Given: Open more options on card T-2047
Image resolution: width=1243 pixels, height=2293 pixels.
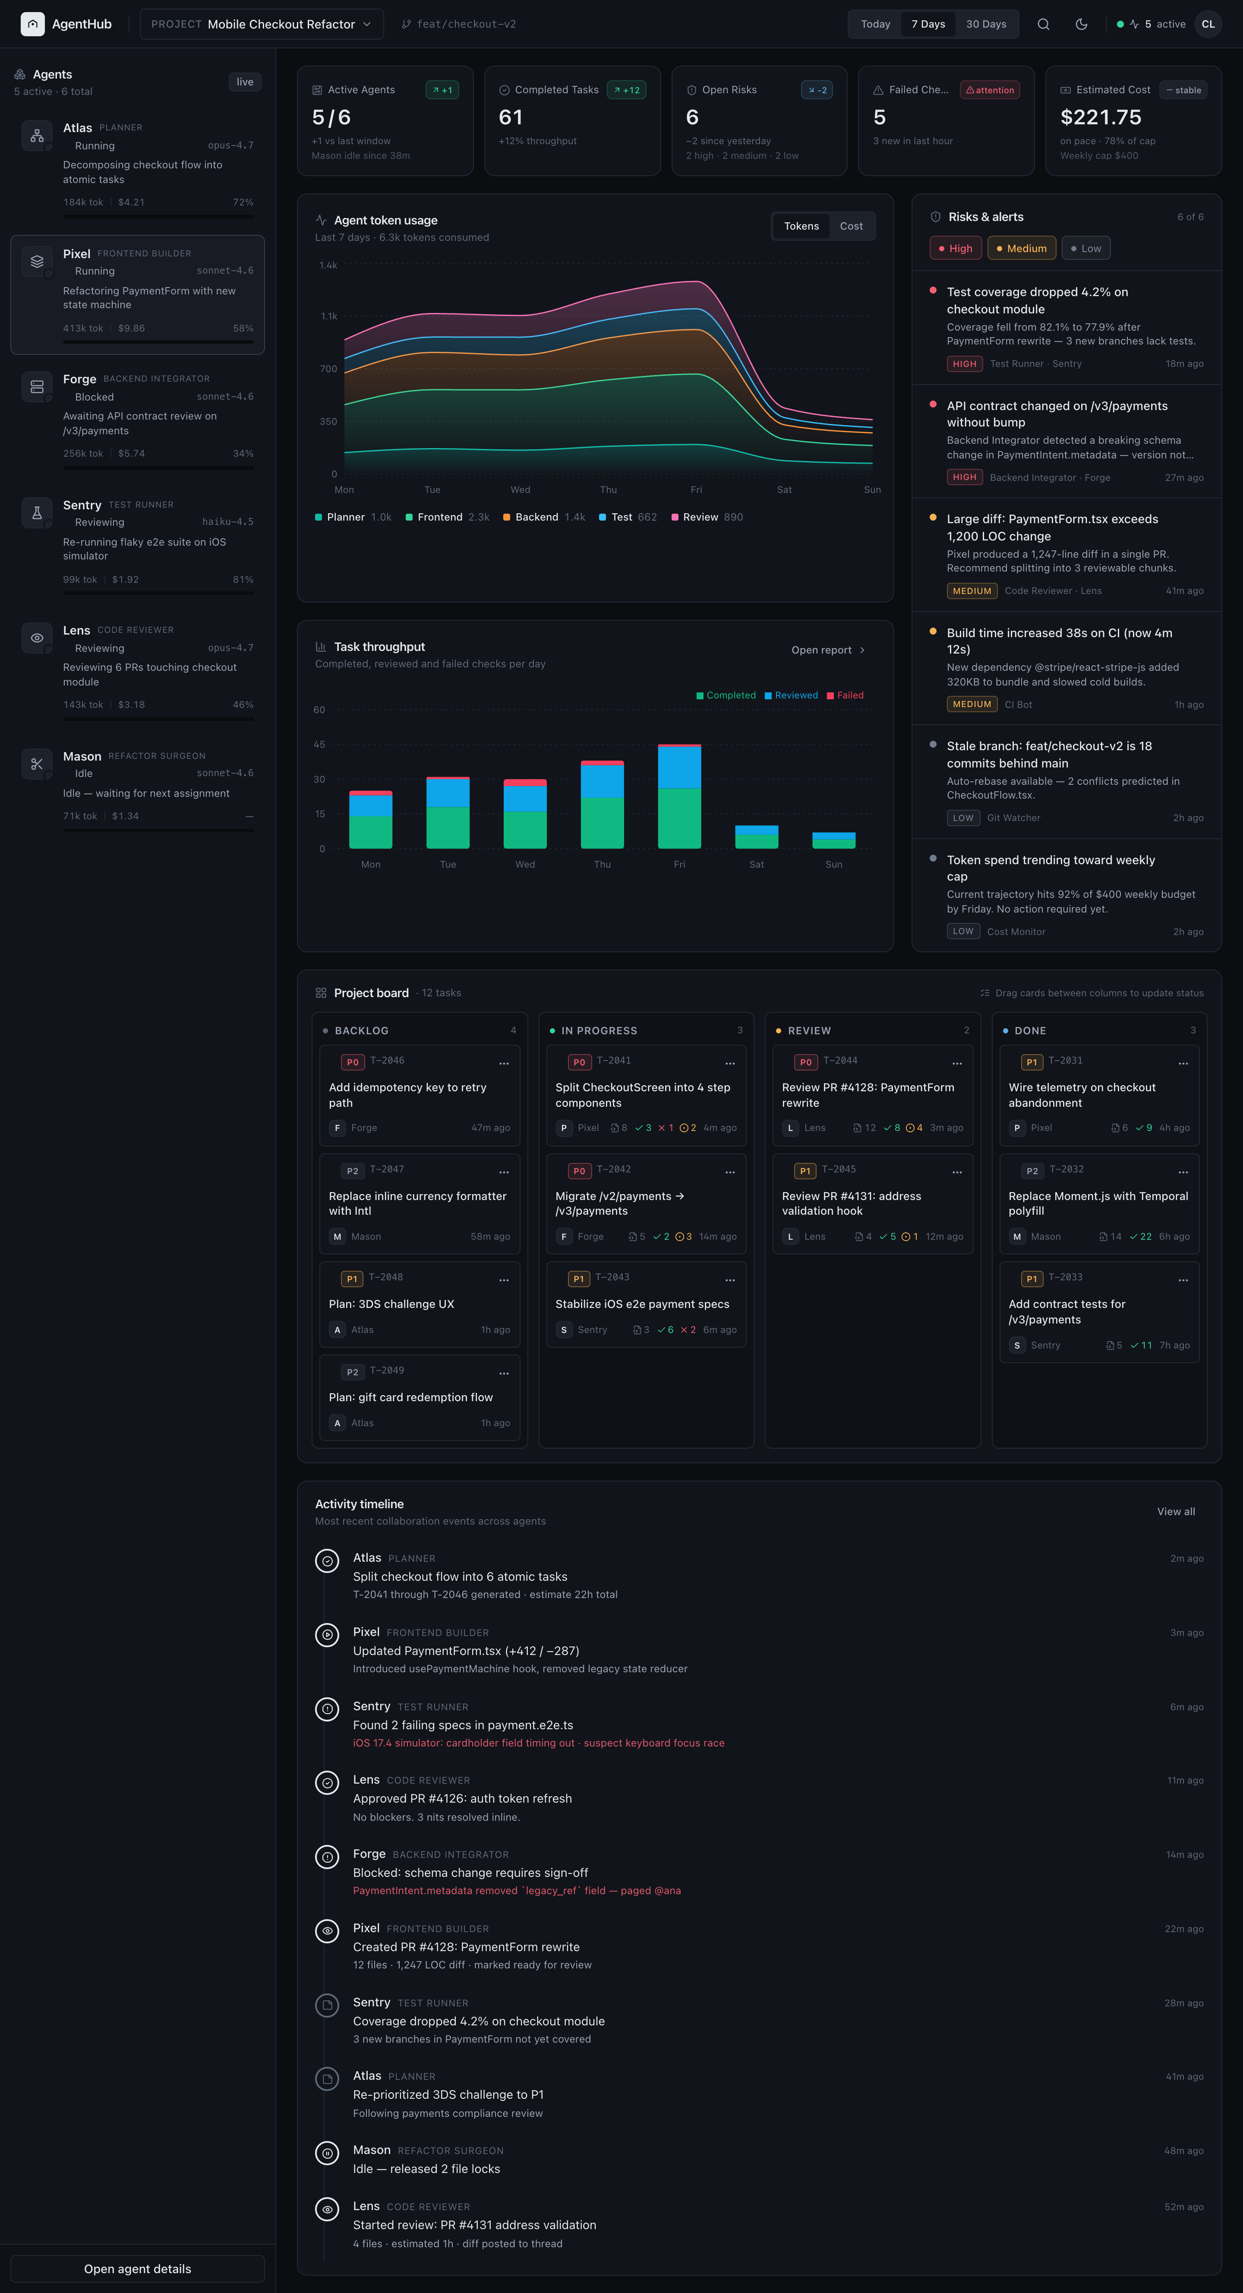Looking at the screenshot, I should (x=504, y=1172).
